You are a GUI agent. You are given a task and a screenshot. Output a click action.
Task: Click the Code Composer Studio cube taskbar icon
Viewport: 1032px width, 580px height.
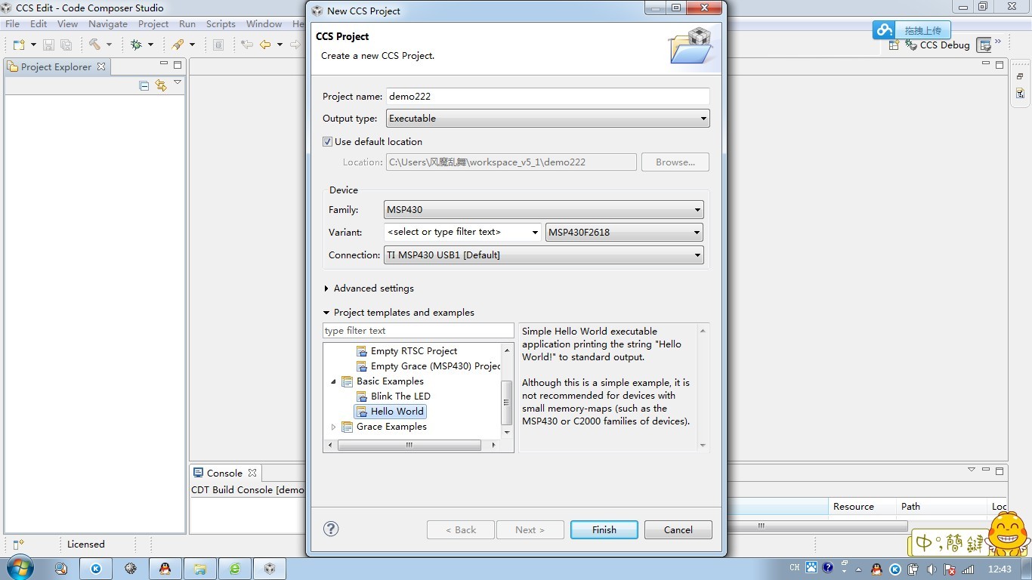point(270,569)
